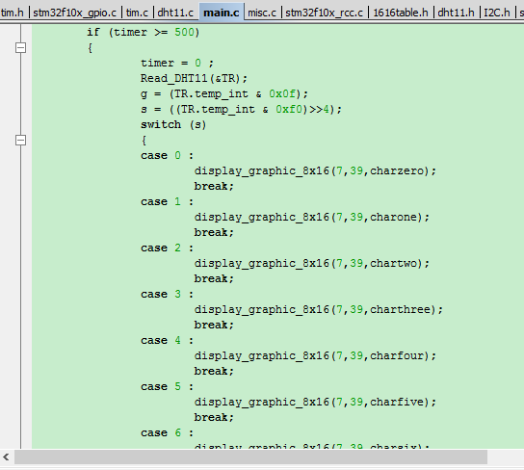Click the 's = ((TR.temp_int & 0xf0)>>4);' line
This screenshot has height=470, width=524.
(241, 109)
